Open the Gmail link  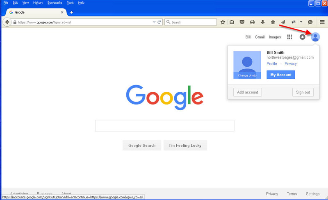click(260, 37)
